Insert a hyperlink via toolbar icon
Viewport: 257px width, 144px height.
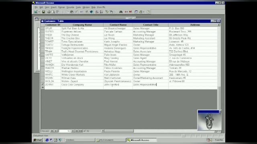coord(87,12)
